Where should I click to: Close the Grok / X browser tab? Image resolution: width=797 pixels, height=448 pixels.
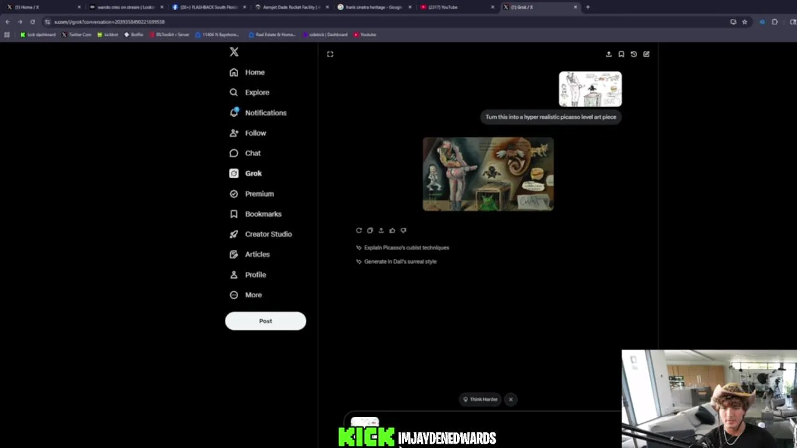pos(575,7)
